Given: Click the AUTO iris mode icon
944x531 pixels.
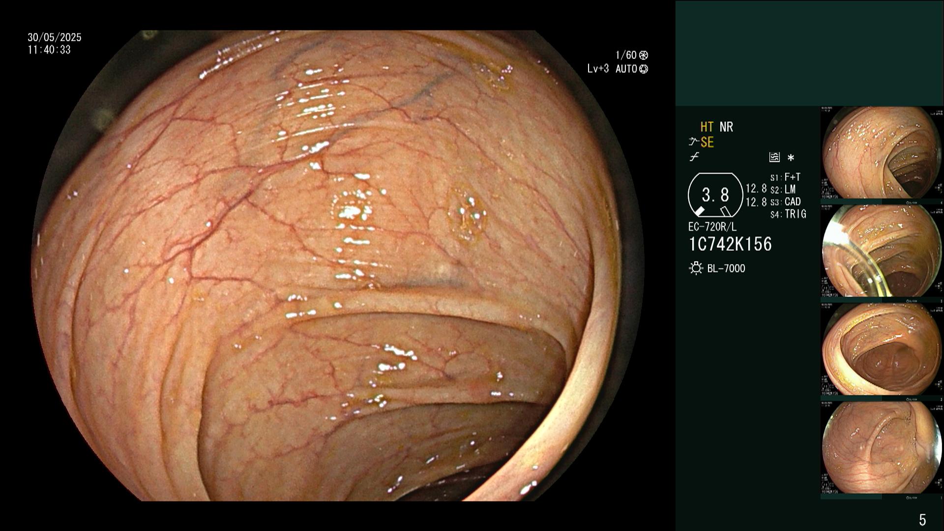Looking at the screenshot, I should click(x=644, y=69).
